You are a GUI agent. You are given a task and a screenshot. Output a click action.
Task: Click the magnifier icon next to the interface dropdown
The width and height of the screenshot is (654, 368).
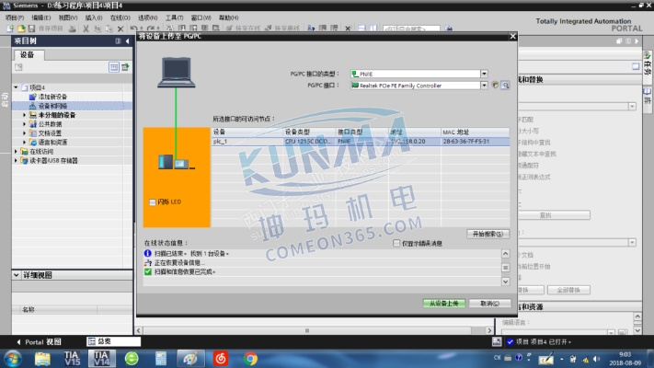click(505, 86)
